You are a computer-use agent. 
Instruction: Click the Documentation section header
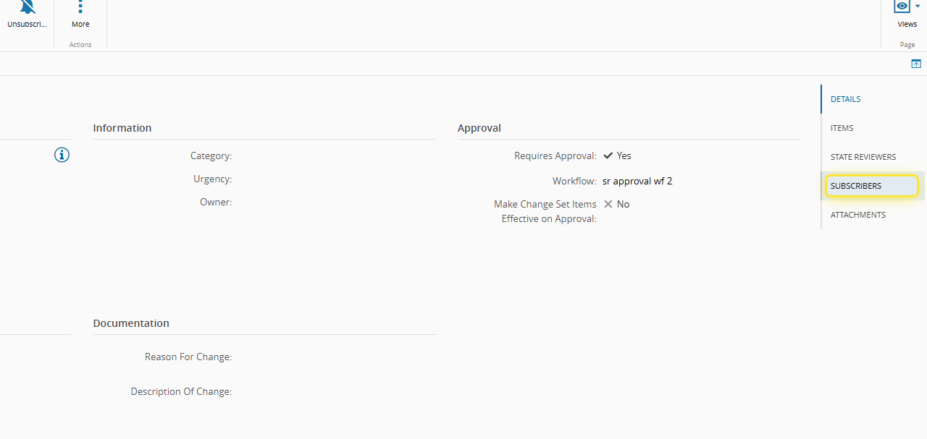tap(131, 323)
